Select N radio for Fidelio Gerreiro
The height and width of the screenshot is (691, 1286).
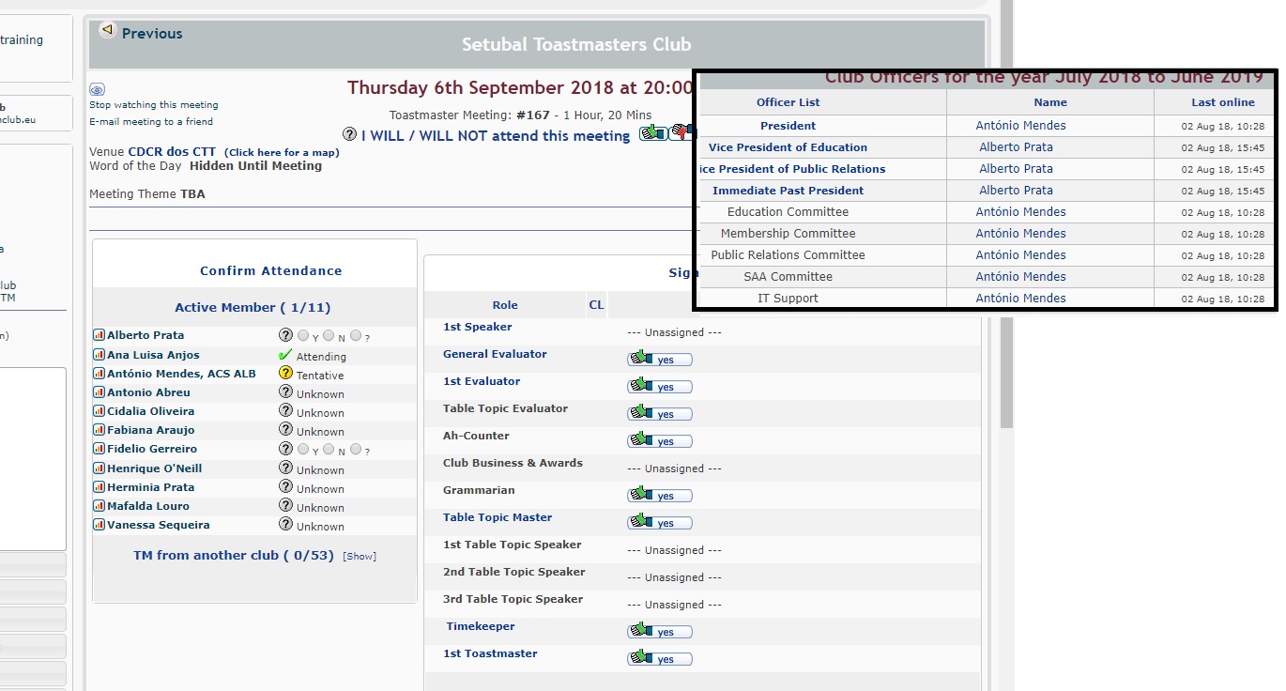pos(329,449)
